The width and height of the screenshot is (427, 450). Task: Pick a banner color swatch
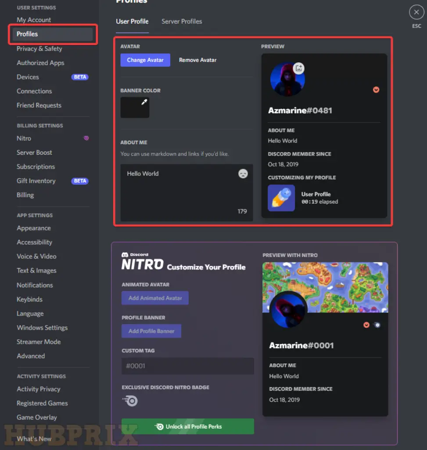point(135,107)
